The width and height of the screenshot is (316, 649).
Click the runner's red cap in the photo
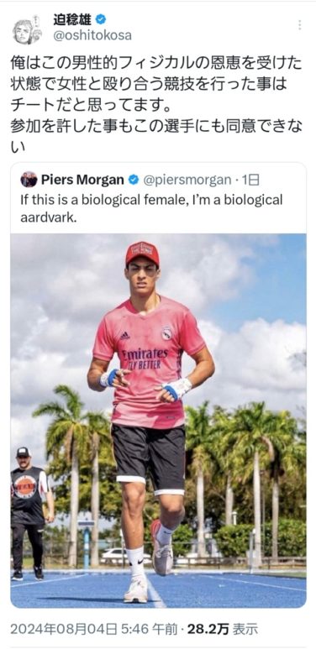[143, 253]
